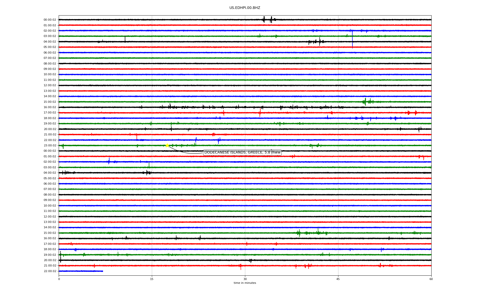Screen dimensions: 490x306
Task: Click the 'time in minutes' axis label
Action: (245, 283)
